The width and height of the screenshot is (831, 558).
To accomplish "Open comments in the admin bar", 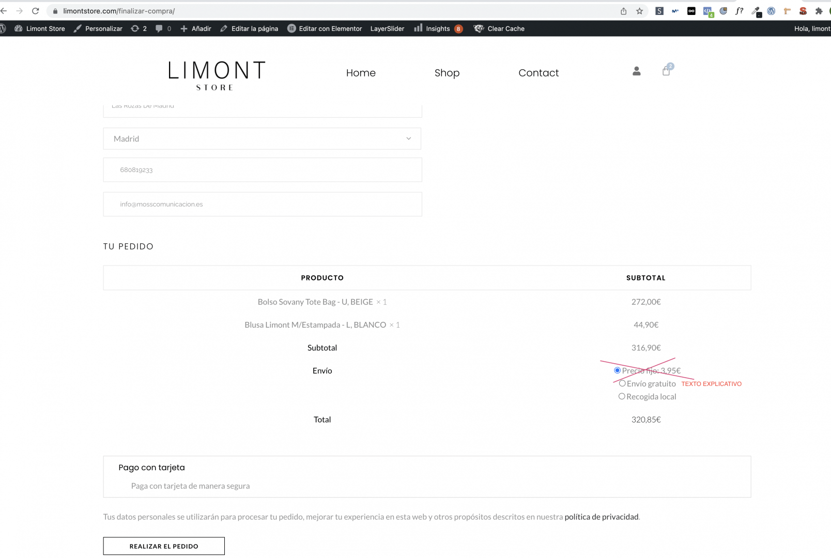I will click(x=163, y=28).
